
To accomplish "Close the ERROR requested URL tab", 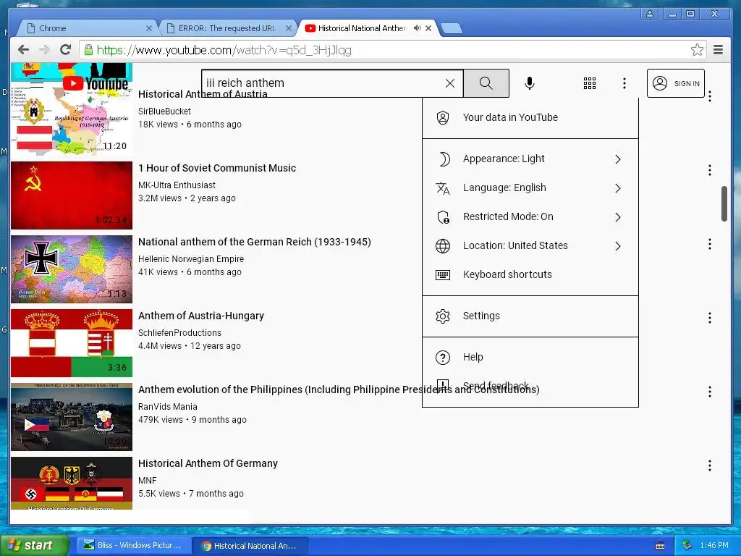I will [x=288, y=28].
